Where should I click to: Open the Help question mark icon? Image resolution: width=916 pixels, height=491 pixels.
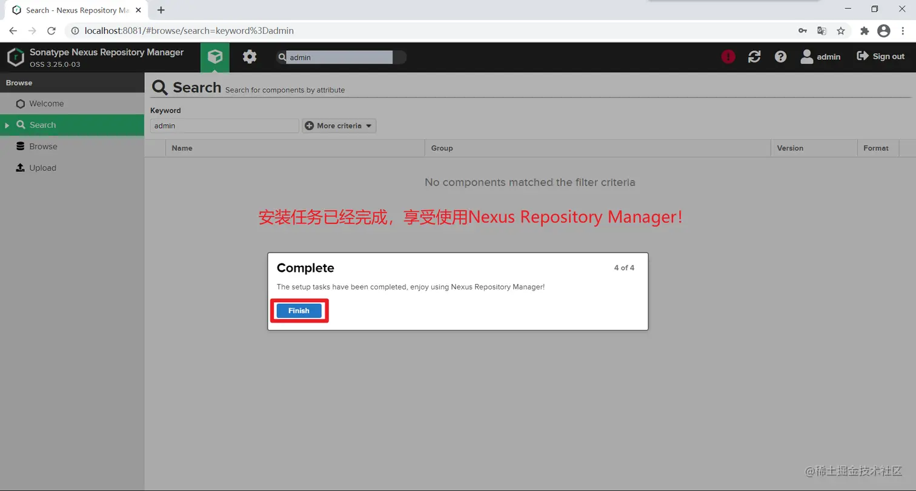tap(781, 56)
